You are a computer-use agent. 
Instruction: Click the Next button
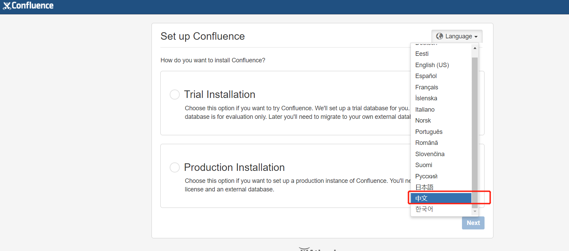[473, 223]
